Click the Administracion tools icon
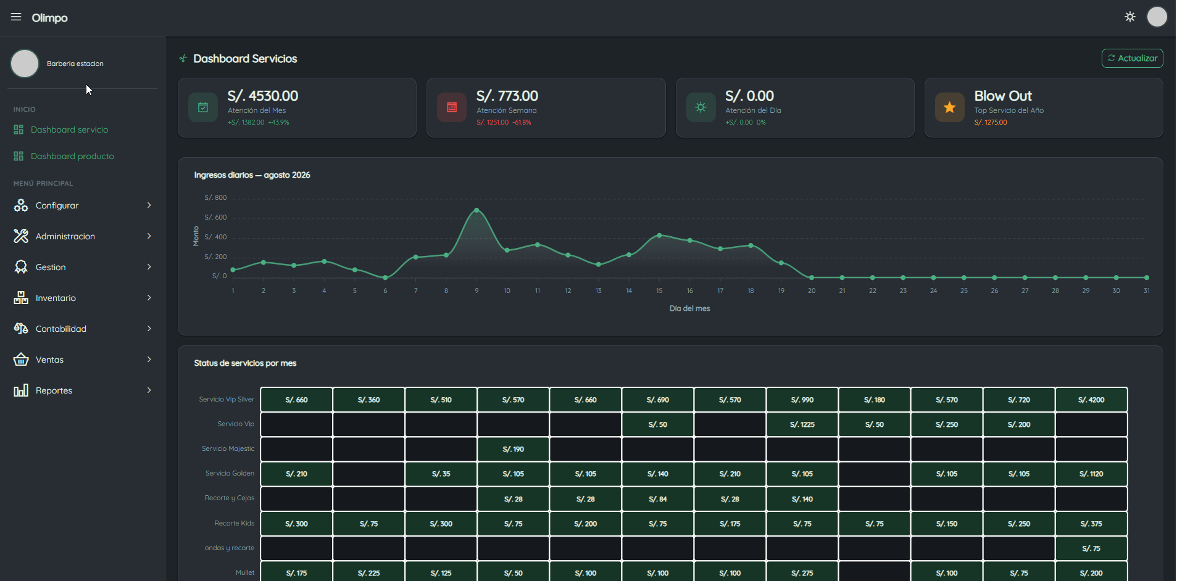This screenshot has width=1177, height=581. 21,236
